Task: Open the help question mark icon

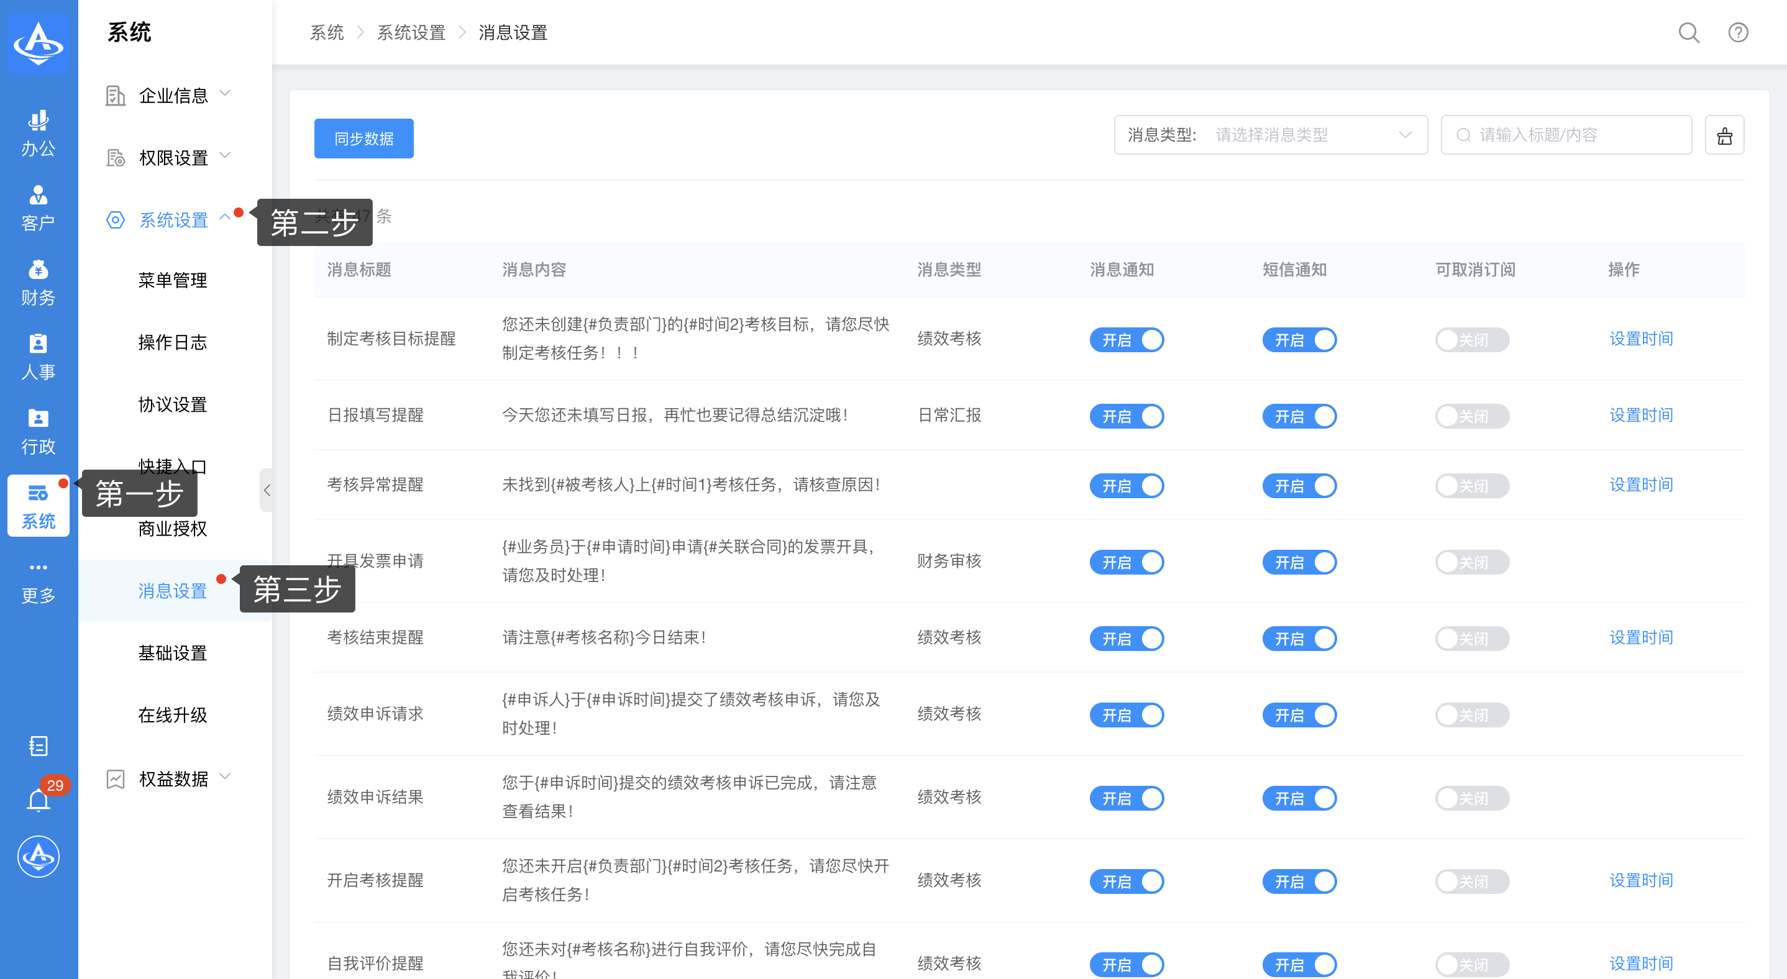Action: 1737,32
